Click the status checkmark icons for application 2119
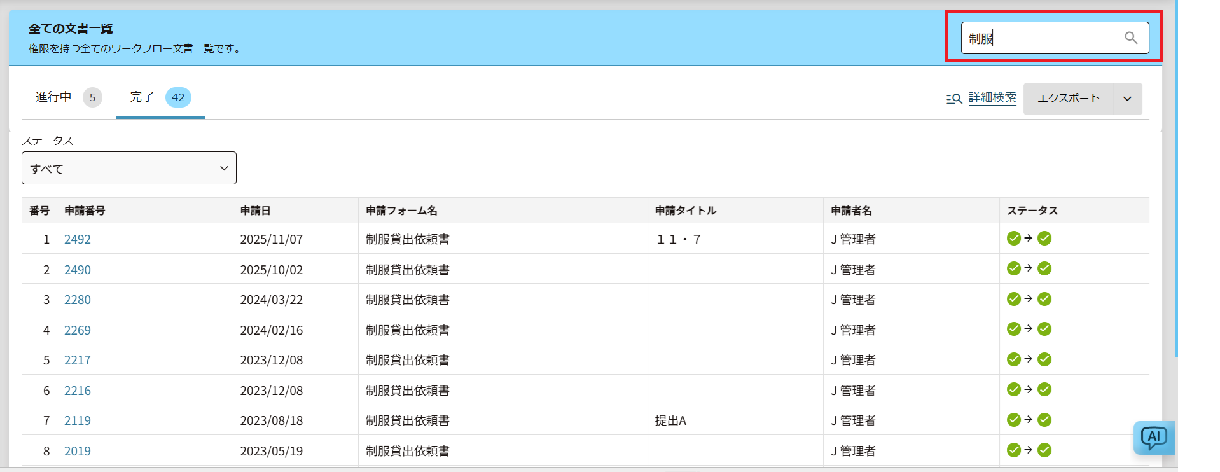Screen dimensions: 1220x472 coord(1029,420)
